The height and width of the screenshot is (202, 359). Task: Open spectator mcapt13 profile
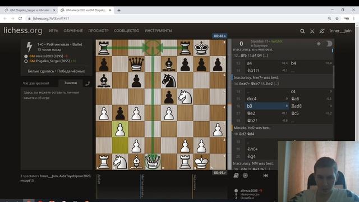click(x=27, y=181)
